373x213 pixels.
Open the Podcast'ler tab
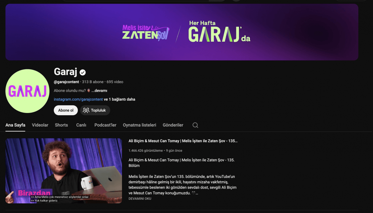click(x=105, y=125)
